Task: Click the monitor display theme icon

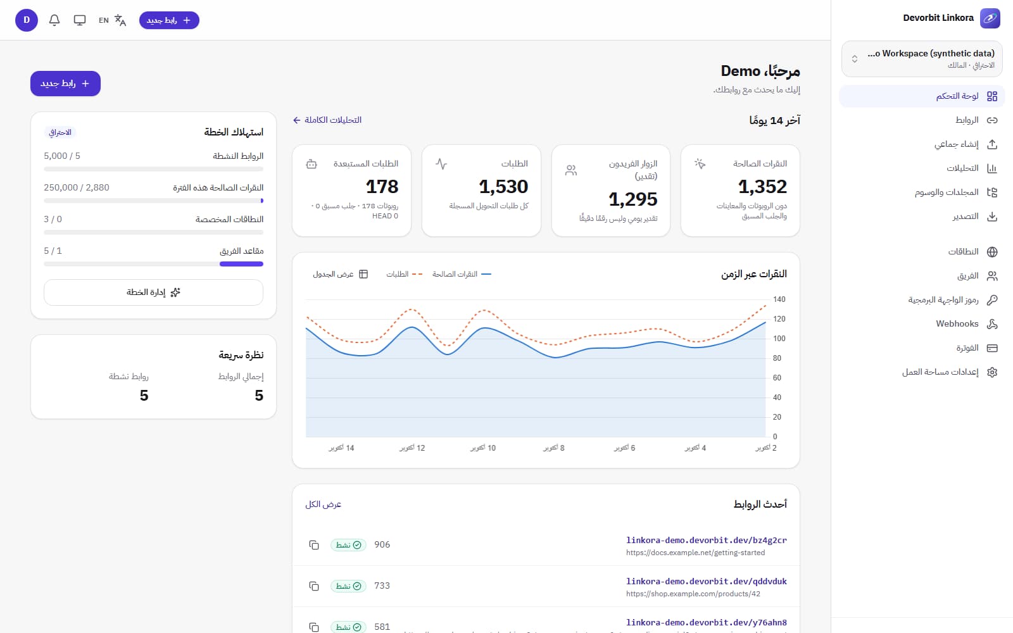Action: (80, 20)
